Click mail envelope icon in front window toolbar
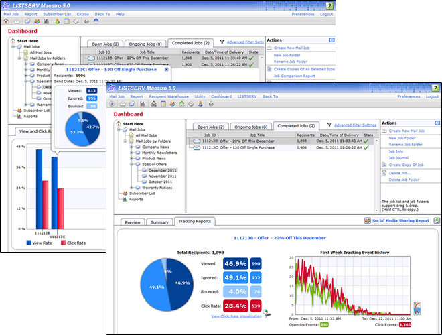The width and height of the screenshot is (442, 335). 123,104
